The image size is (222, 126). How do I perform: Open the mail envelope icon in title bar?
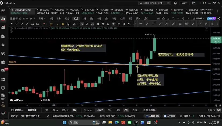point(194,3)
